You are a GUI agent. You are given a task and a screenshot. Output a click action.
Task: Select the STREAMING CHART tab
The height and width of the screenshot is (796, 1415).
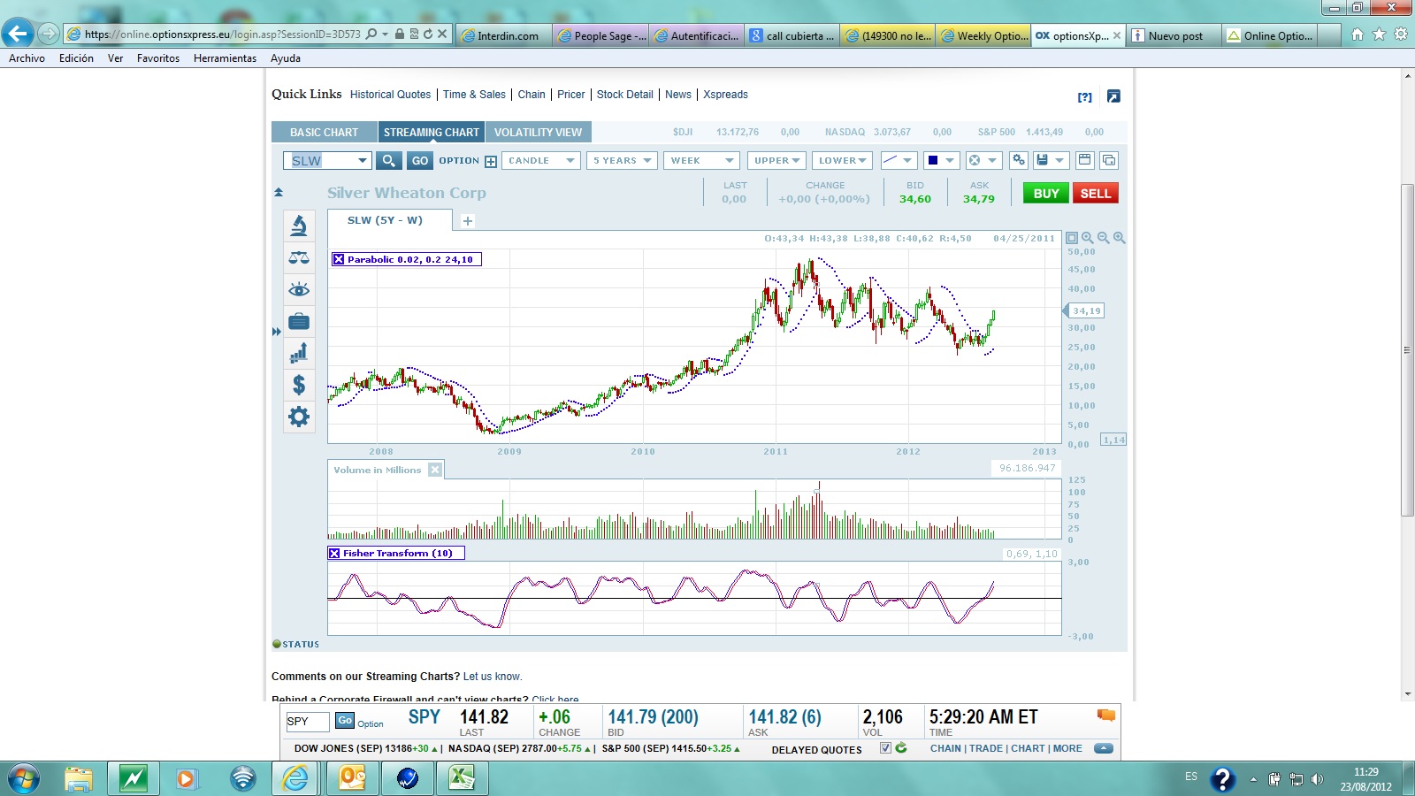click(x=431, y=132)
